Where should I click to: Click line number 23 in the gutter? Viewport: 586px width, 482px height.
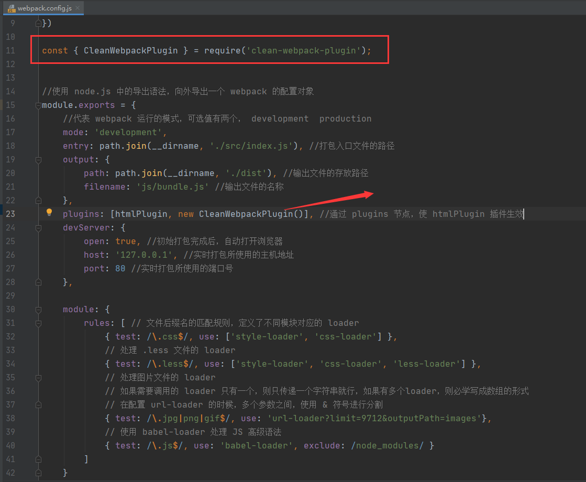tap(10, 214)
